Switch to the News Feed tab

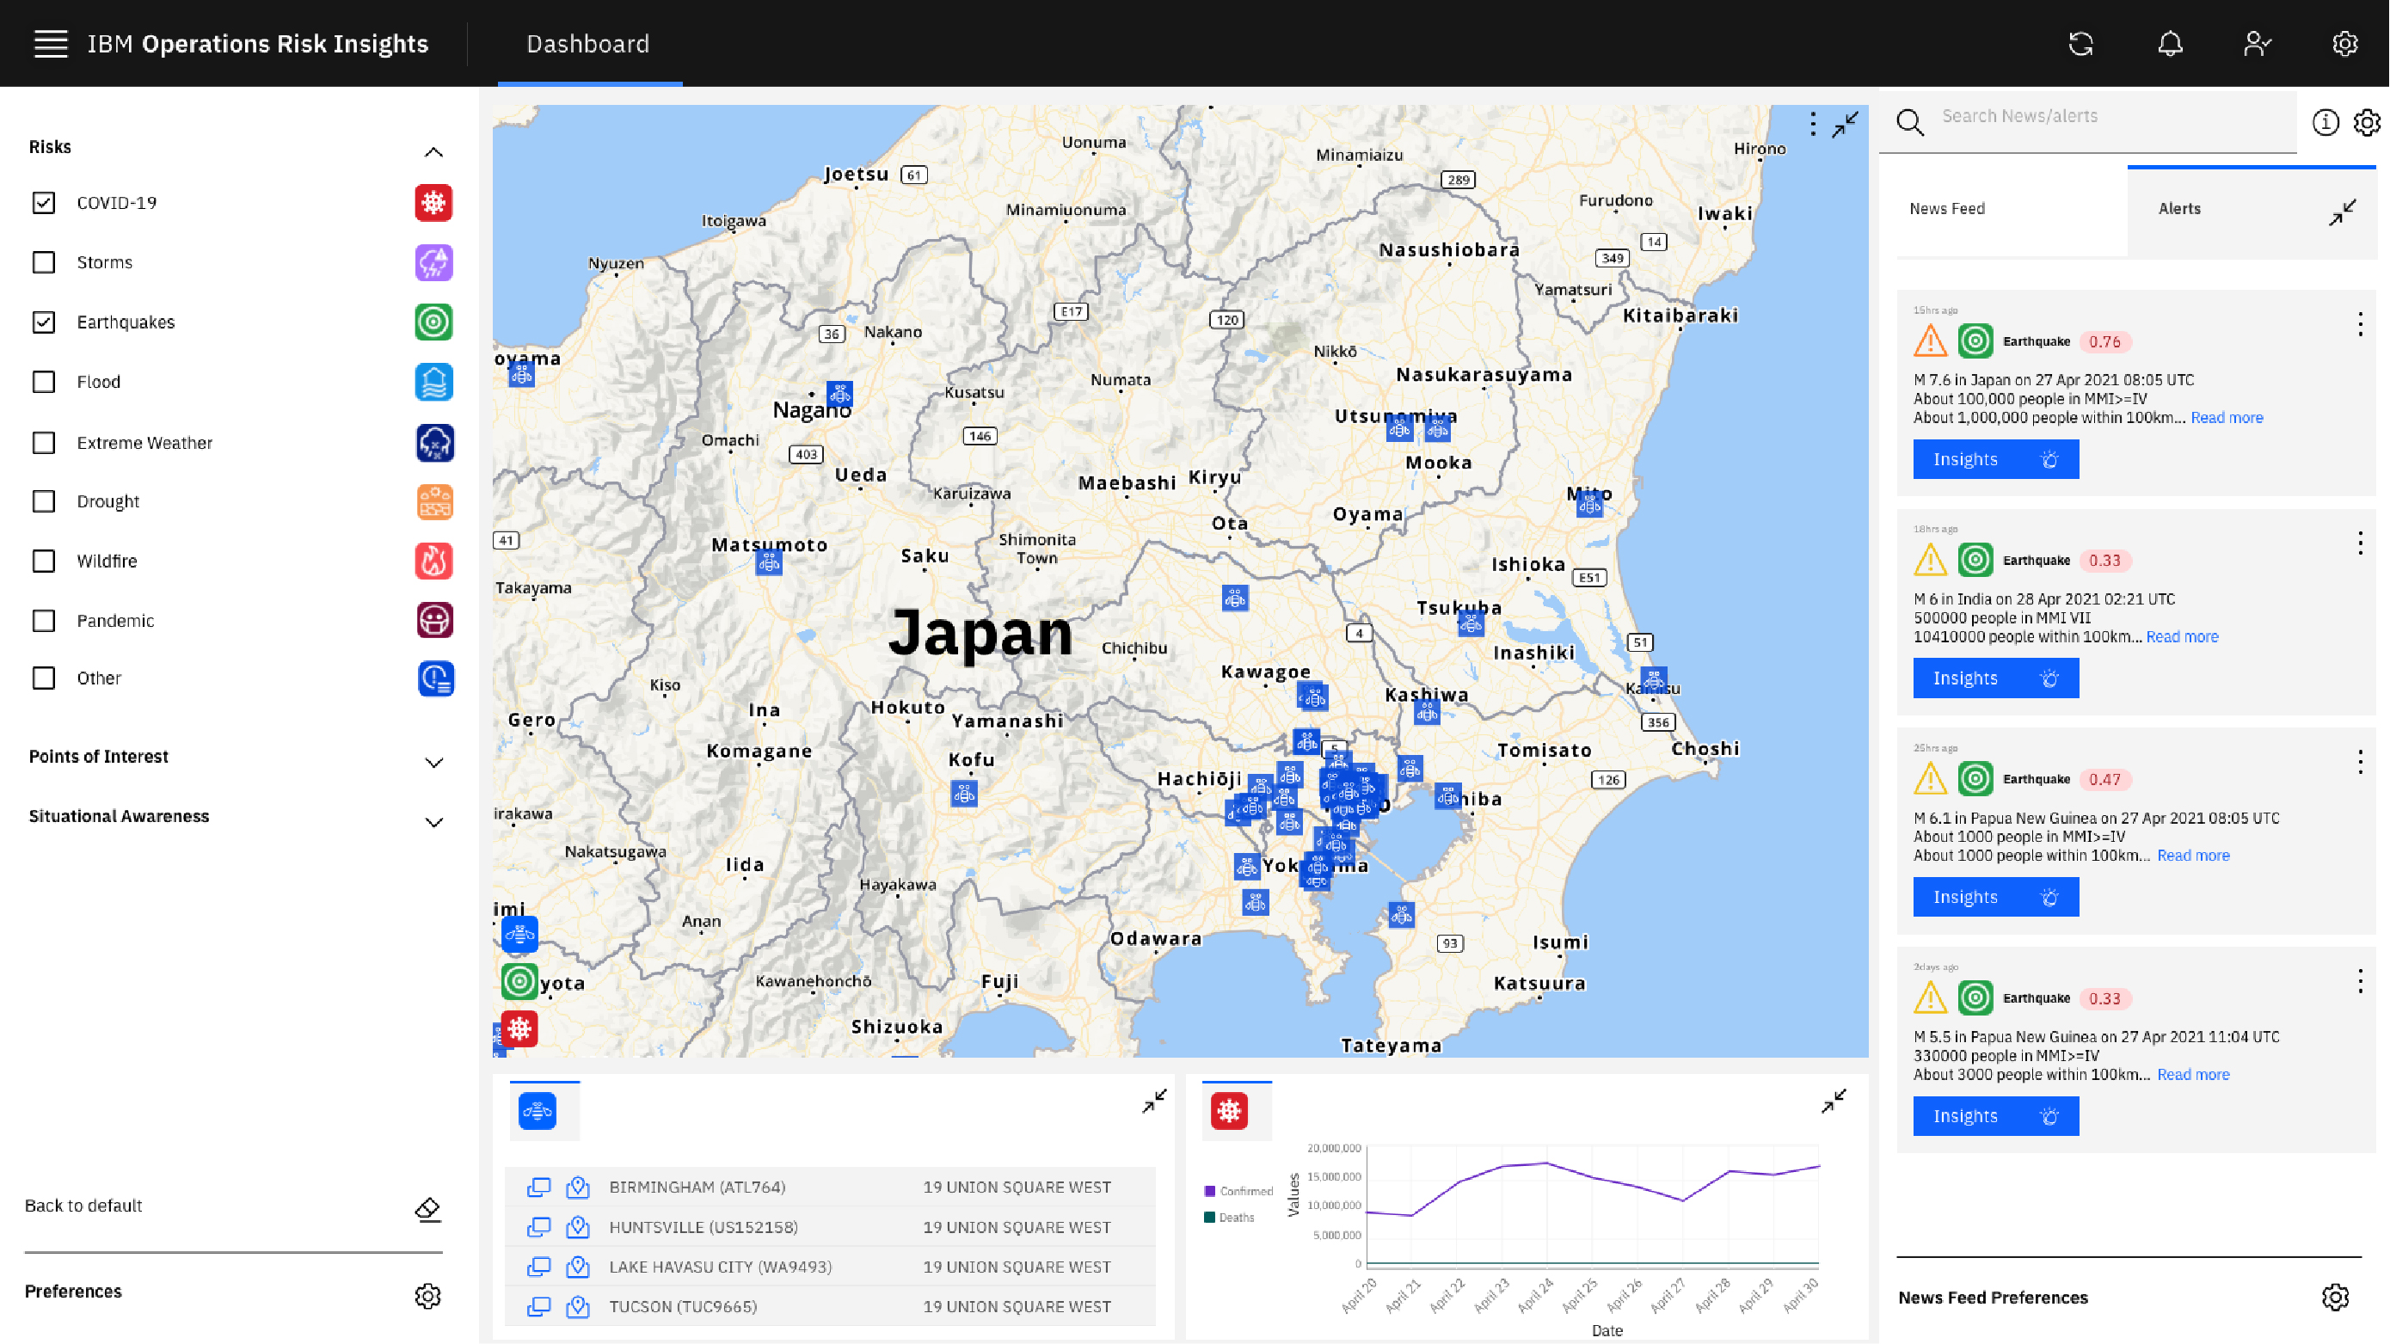[1946, 209]
